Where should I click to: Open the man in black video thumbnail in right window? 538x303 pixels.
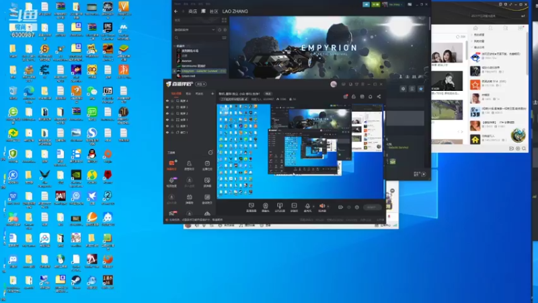coord(447,81)
